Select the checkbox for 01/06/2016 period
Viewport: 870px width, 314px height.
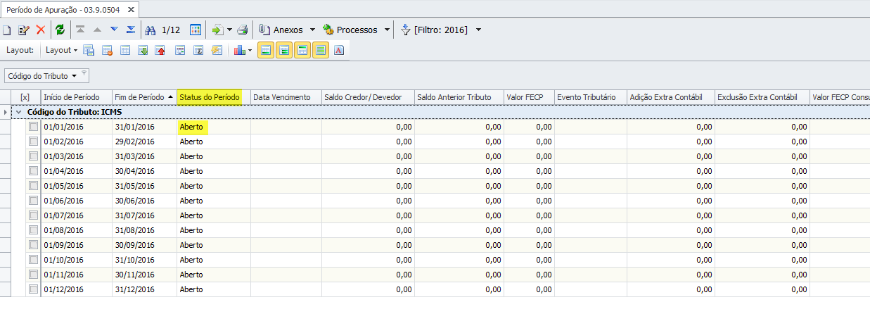33,201
